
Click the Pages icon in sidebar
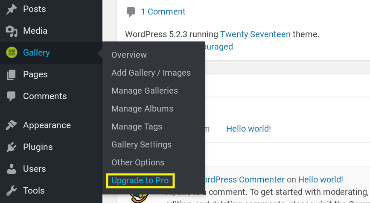12,74
